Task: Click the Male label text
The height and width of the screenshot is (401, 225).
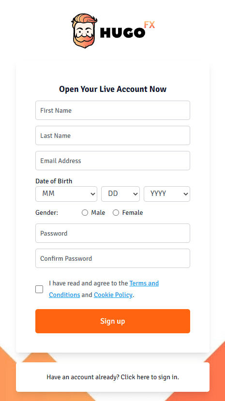Action: (x=98, y=212)
